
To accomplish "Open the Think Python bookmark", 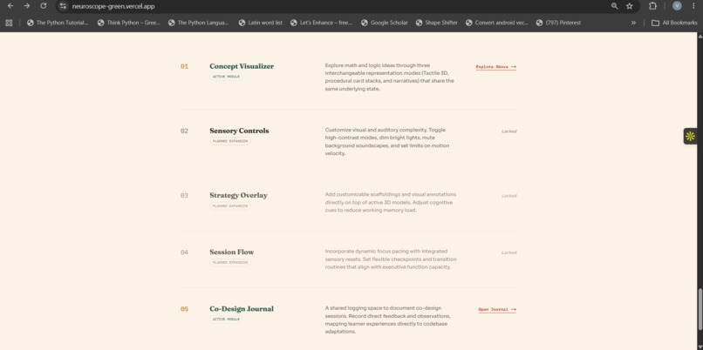I will coord(129,23).
